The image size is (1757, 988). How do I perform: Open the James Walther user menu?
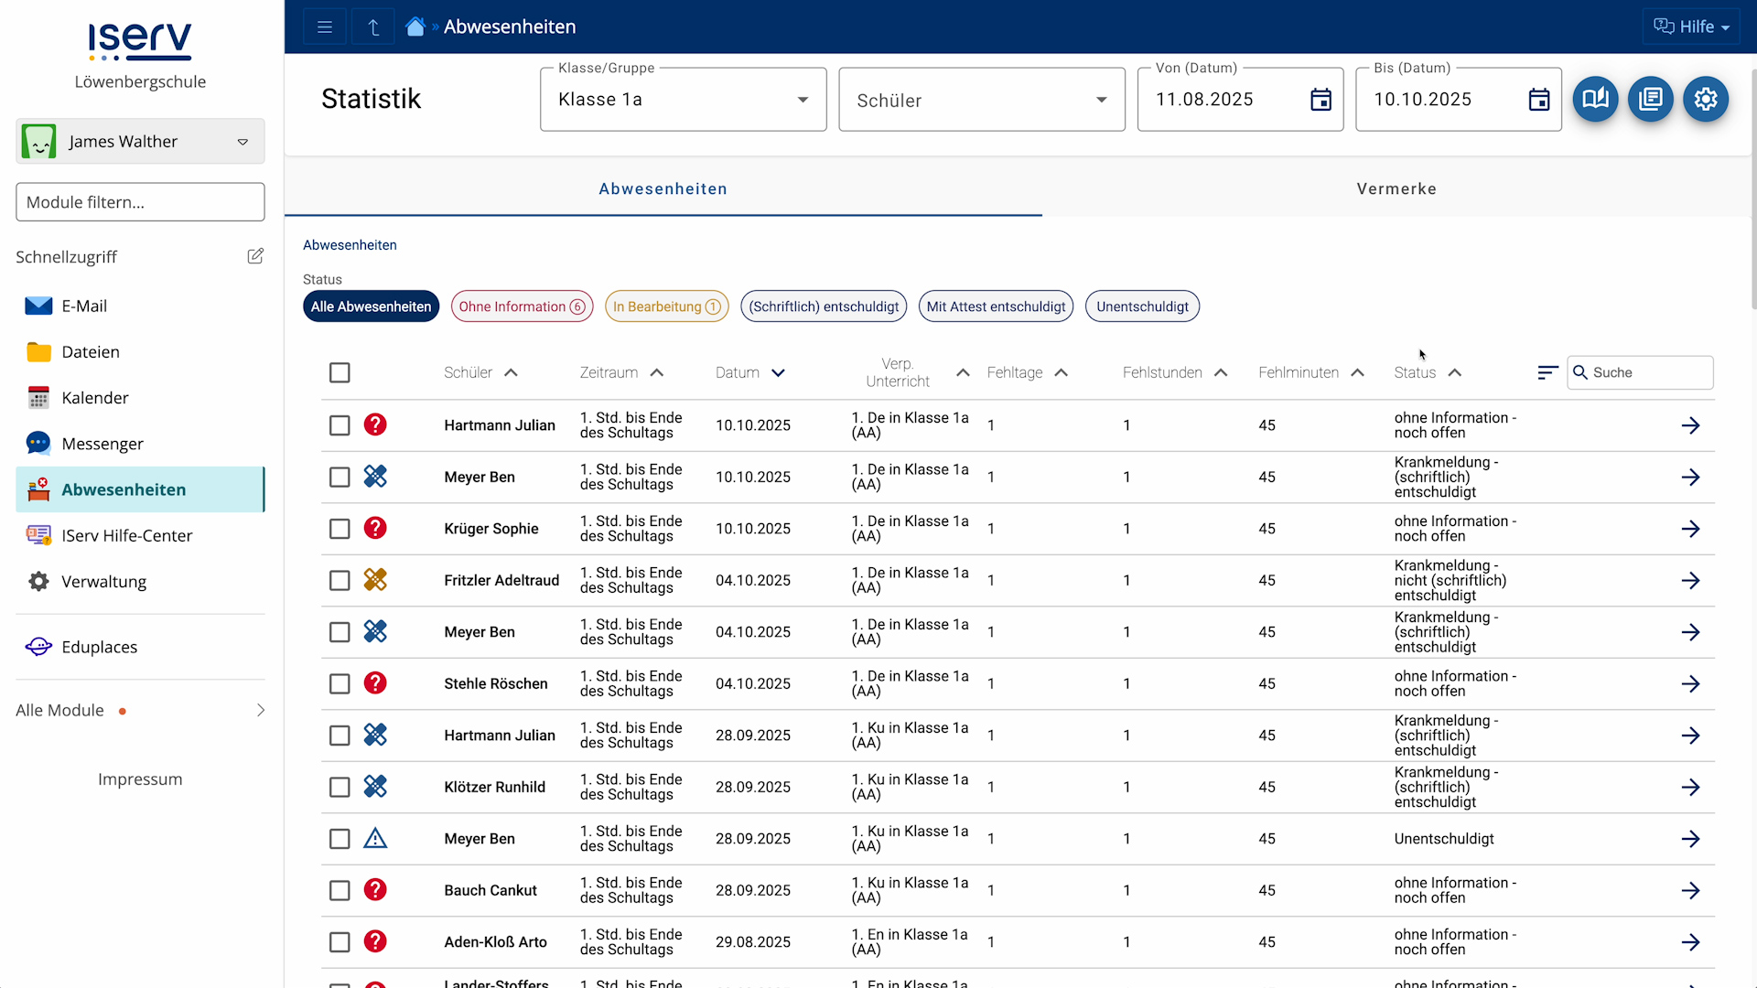tap(140, 142)
